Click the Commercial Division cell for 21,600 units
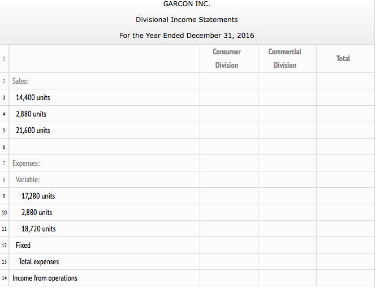 point(287,131)
